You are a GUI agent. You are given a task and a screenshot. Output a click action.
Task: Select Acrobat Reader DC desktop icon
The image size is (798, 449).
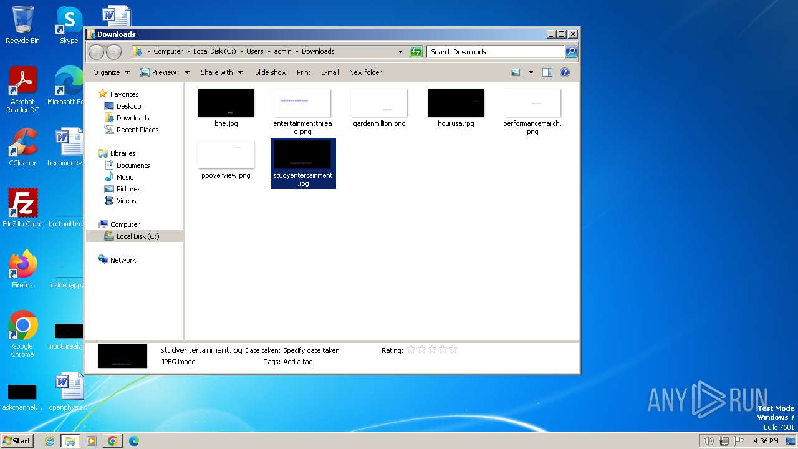pos(22,90)
